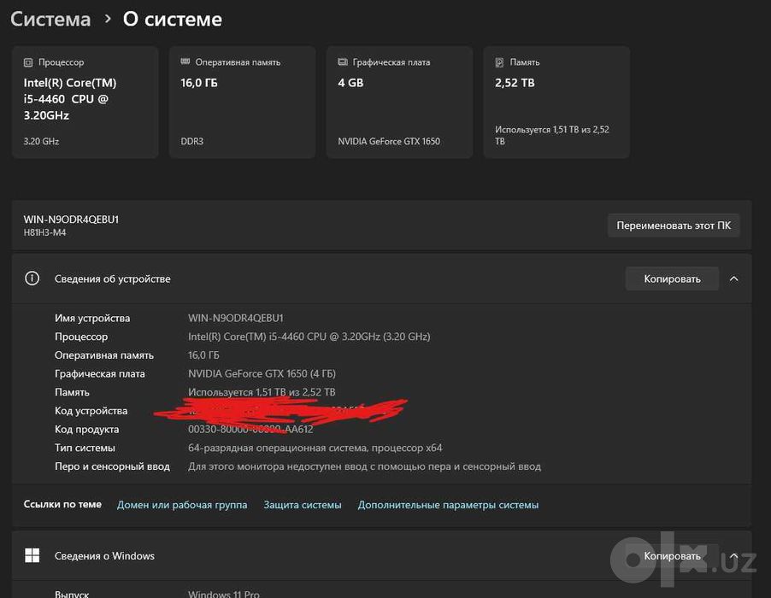Click the Сведения о Windows section title

104,556
